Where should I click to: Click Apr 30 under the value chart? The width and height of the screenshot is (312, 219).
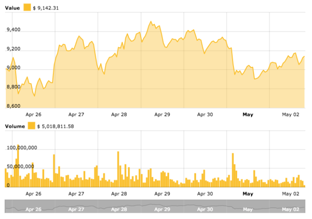[x=205, y=115]
